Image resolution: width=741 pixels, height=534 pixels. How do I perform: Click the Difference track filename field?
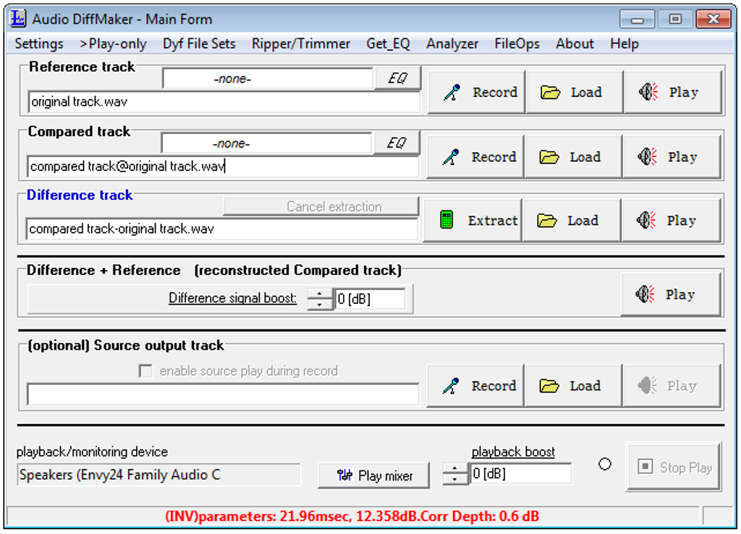pos(221,229)
